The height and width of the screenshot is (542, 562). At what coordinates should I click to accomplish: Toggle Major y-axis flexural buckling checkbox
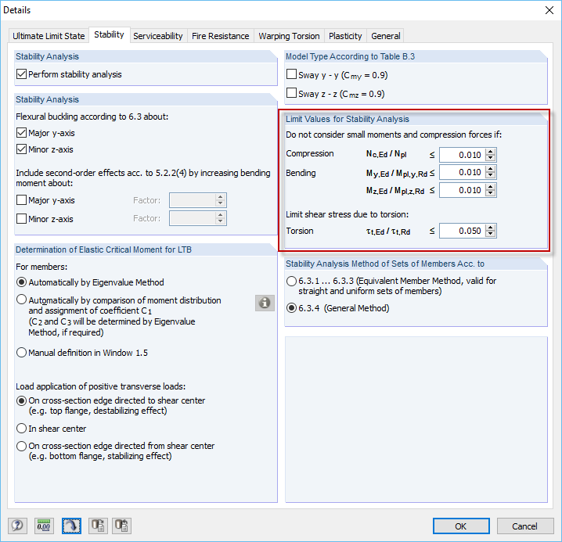coord(21,133)
